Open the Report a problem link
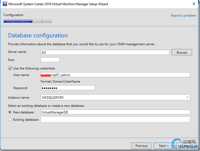The height and width of the screenshot is (151, 200). [183, 16]
